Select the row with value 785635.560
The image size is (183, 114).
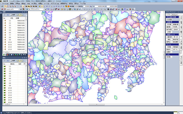(x=14, y=21)
